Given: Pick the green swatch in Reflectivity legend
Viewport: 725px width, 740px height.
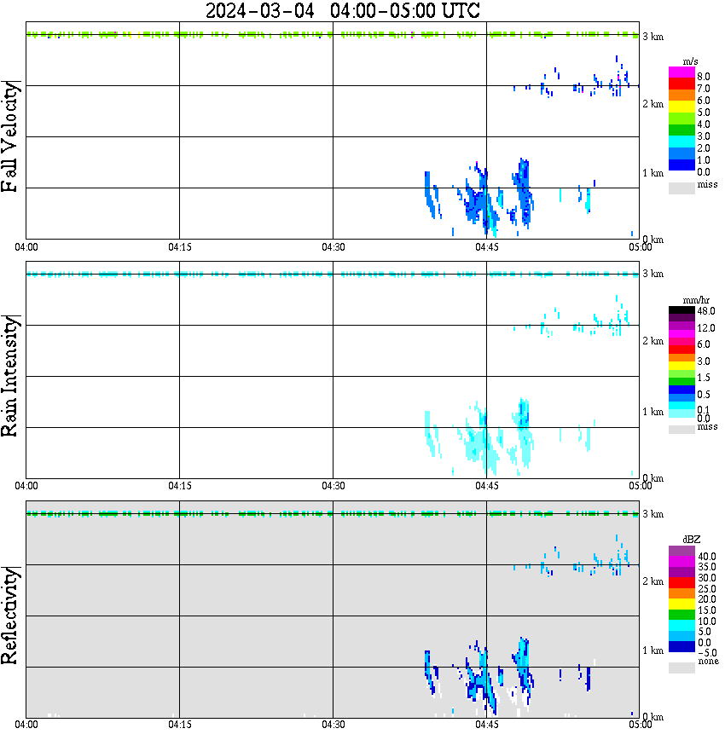Looking at the screenshot, I should (x=681, y=616).
